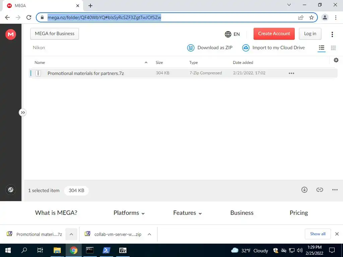Open the weather widget 32°F Cloudy
Viewport: 343px width, 257px height.
coord(250,250)
